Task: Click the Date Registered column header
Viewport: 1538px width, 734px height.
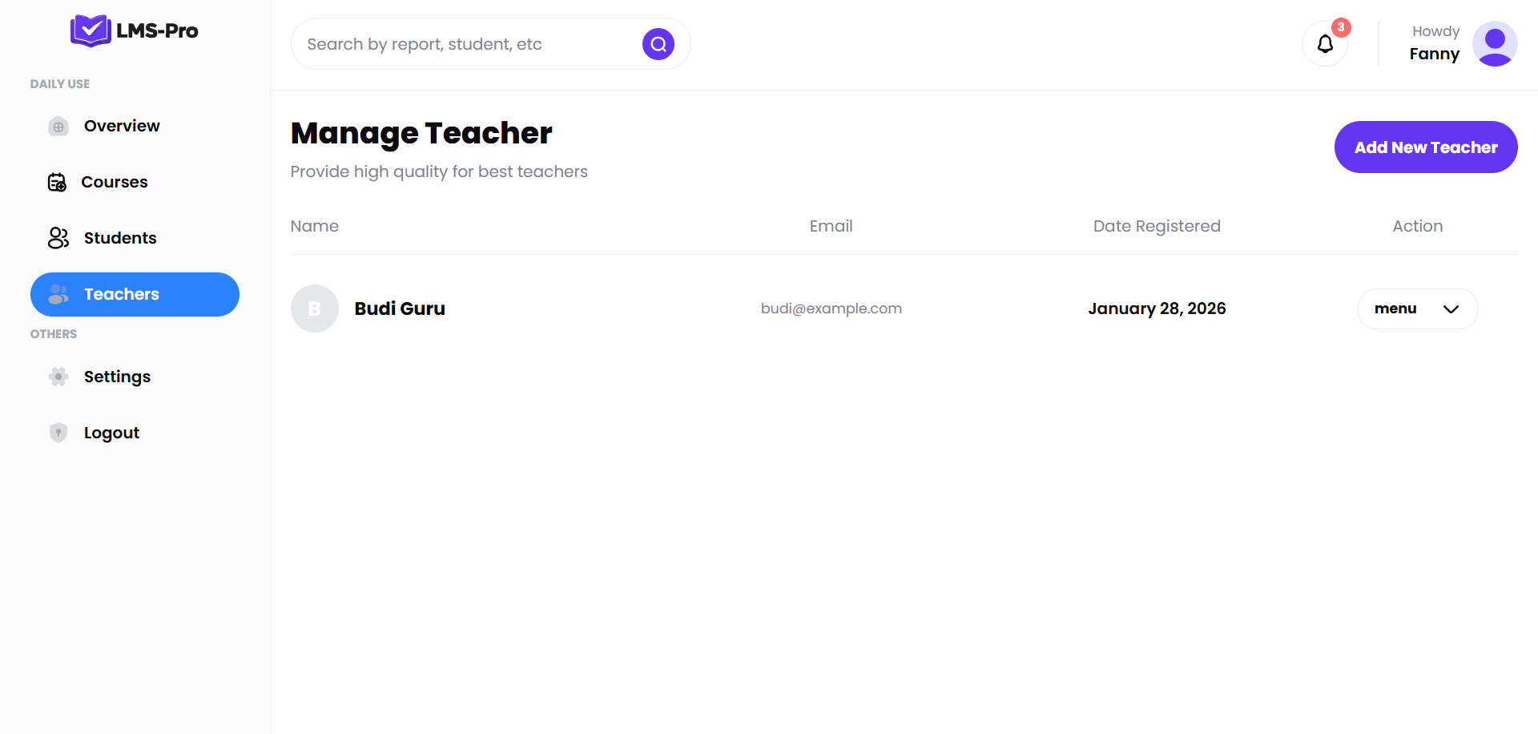Action: point(1157,226)
